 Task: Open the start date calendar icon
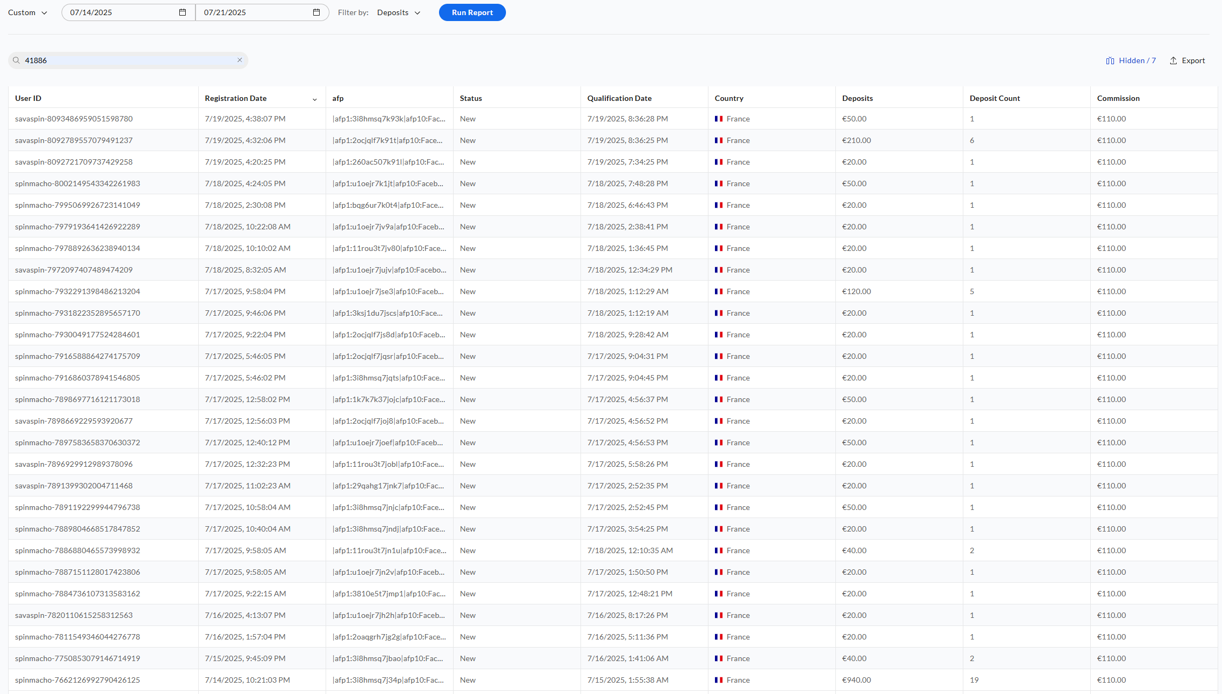click(x=183, y=12)
